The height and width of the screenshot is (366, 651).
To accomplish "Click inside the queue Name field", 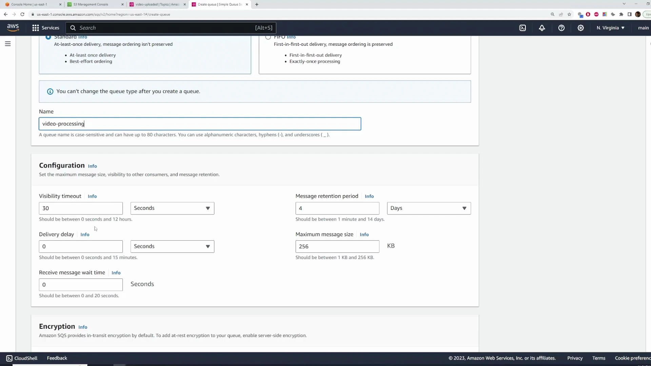I will pos(199,124).
